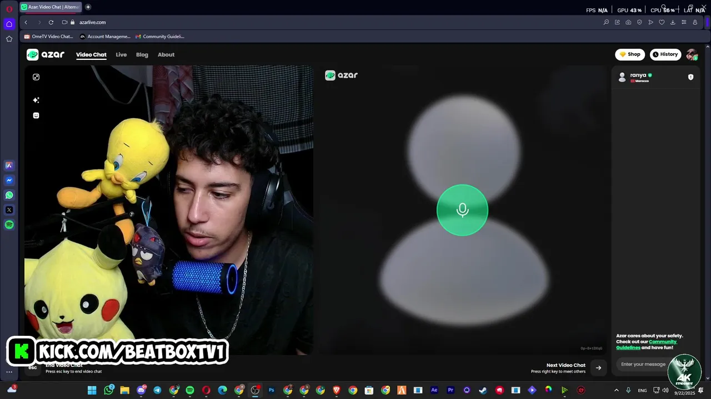Take a snapshot with camera icon
Viewport: 711px width, 399px height.
point(628,22)
